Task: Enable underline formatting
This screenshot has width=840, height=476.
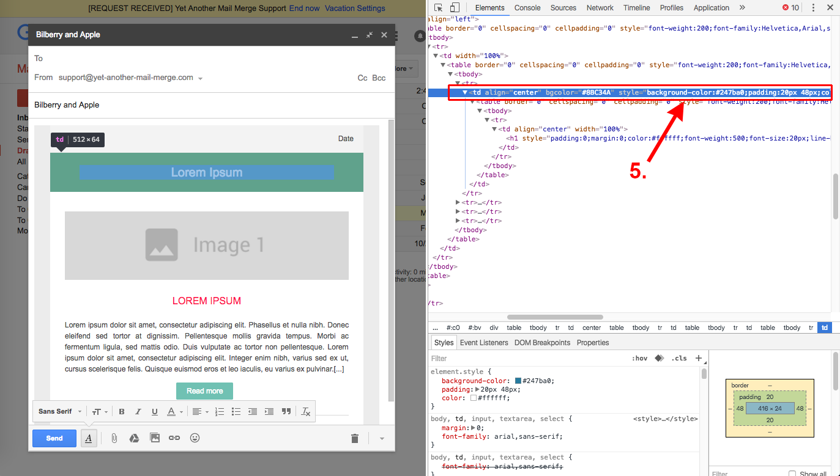Action: click(x=154, y=411)
